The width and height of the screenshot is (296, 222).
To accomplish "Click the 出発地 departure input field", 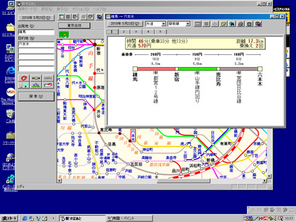I will click(36, 32).
